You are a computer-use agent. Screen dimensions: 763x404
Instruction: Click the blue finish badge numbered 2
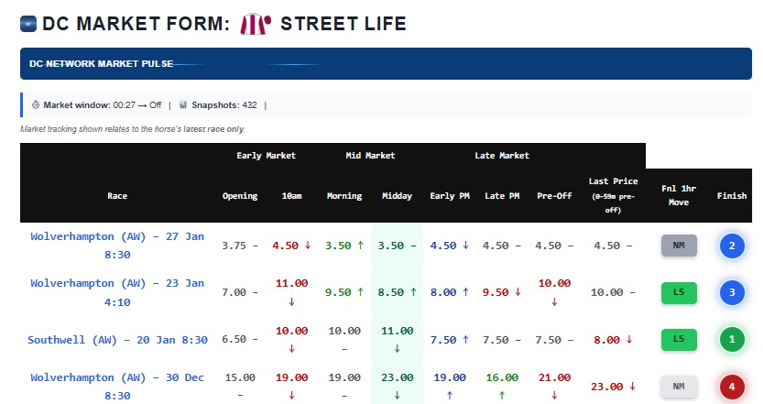click(x=732, y=246)
